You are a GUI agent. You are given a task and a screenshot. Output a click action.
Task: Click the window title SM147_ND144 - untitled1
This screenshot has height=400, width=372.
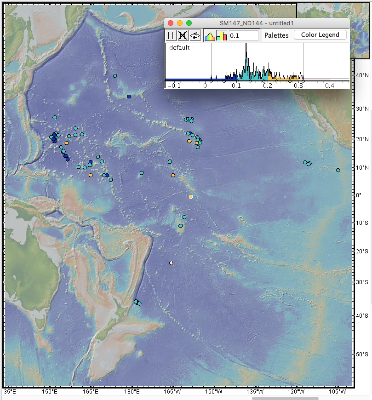click(x=257, y=23)
